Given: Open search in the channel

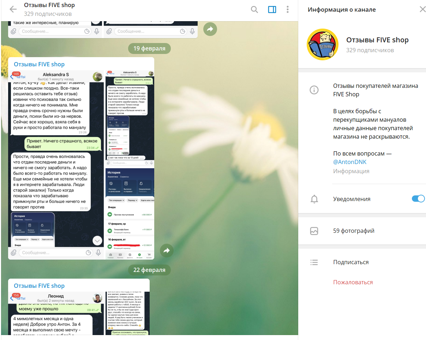Looking at the screenshot, I should point(254,10).
